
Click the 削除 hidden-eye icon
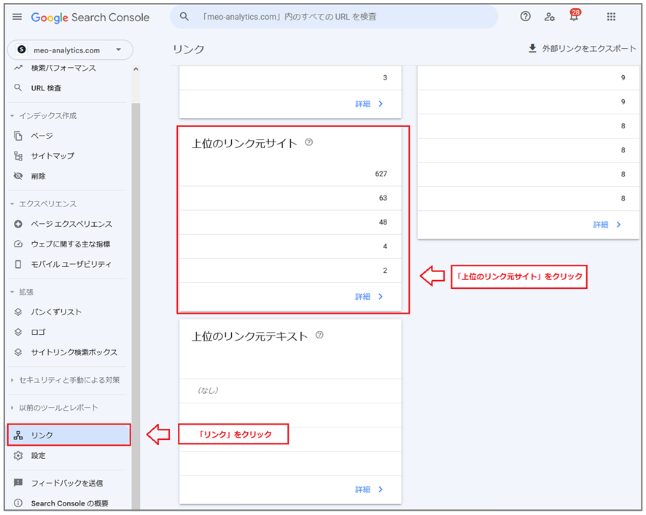[x=18, y=176]
